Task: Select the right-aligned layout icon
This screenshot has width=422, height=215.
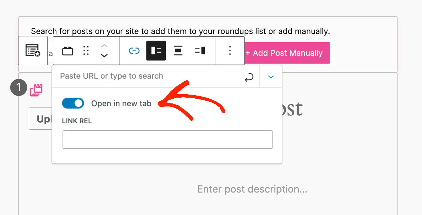Action: click(x=200, y=50)
